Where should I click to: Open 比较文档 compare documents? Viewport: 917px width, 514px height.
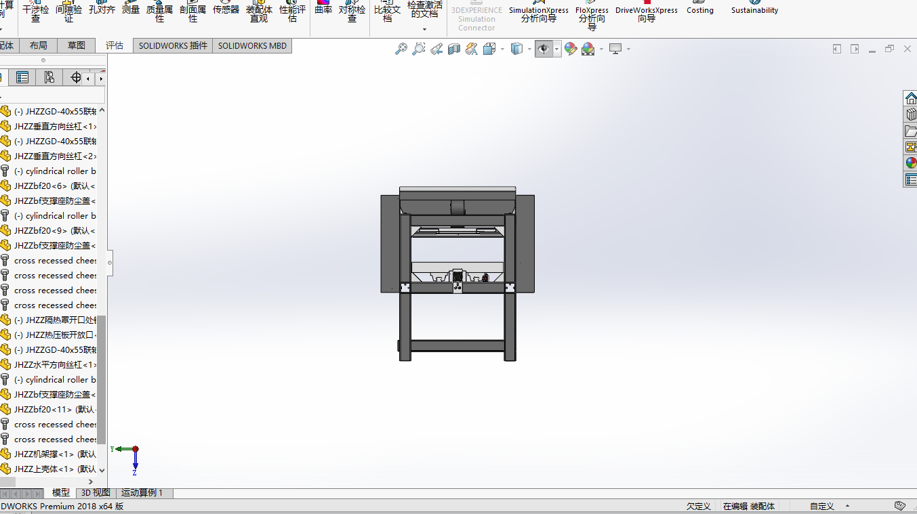tap(387, 11)
